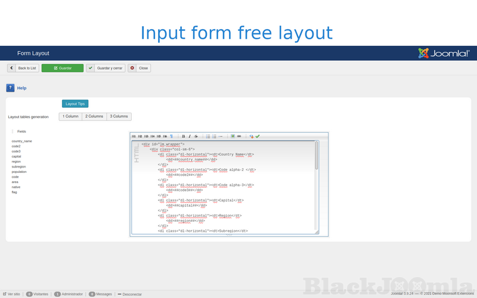Screen dimensions: 477x298
Task: Click the Desconectar link in status bar
Action: click(x=129, y=294)
